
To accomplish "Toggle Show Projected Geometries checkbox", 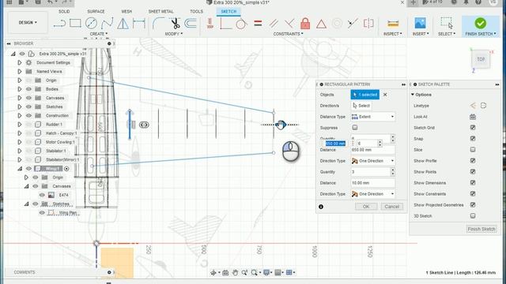I will click(473, 204).
